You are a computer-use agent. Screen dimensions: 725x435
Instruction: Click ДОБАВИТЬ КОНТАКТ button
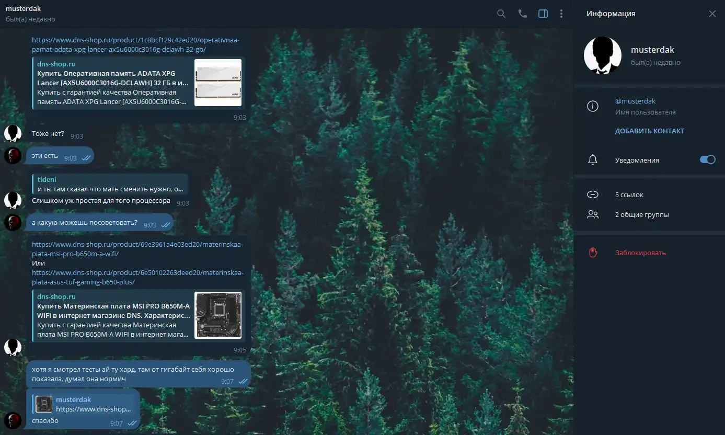coord(649,131)
